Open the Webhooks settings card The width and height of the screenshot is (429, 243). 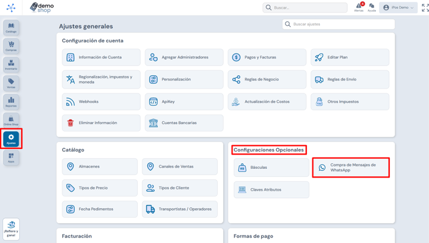pos(101,102)
